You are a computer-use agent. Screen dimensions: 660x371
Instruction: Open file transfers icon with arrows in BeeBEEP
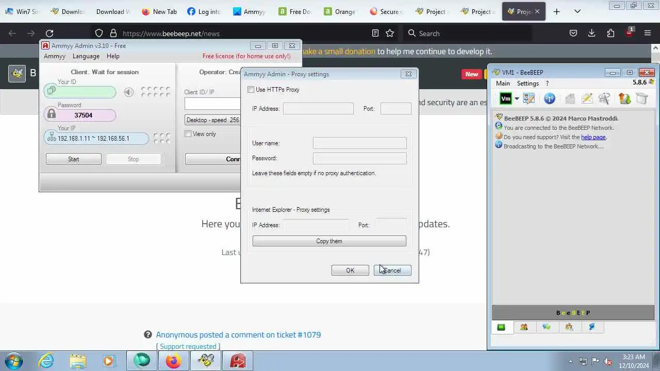click(624, 98)
